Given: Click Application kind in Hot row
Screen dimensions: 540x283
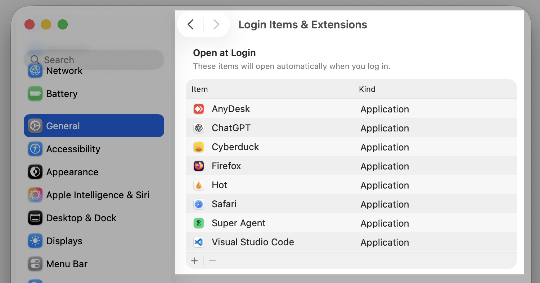Looking at the screenshot, I should [385, 186].
